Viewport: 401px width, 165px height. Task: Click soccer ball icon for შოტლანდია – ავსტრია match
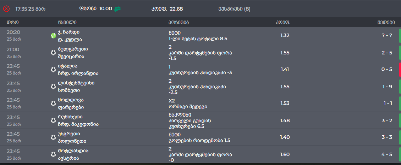click(x=53, y=154)
